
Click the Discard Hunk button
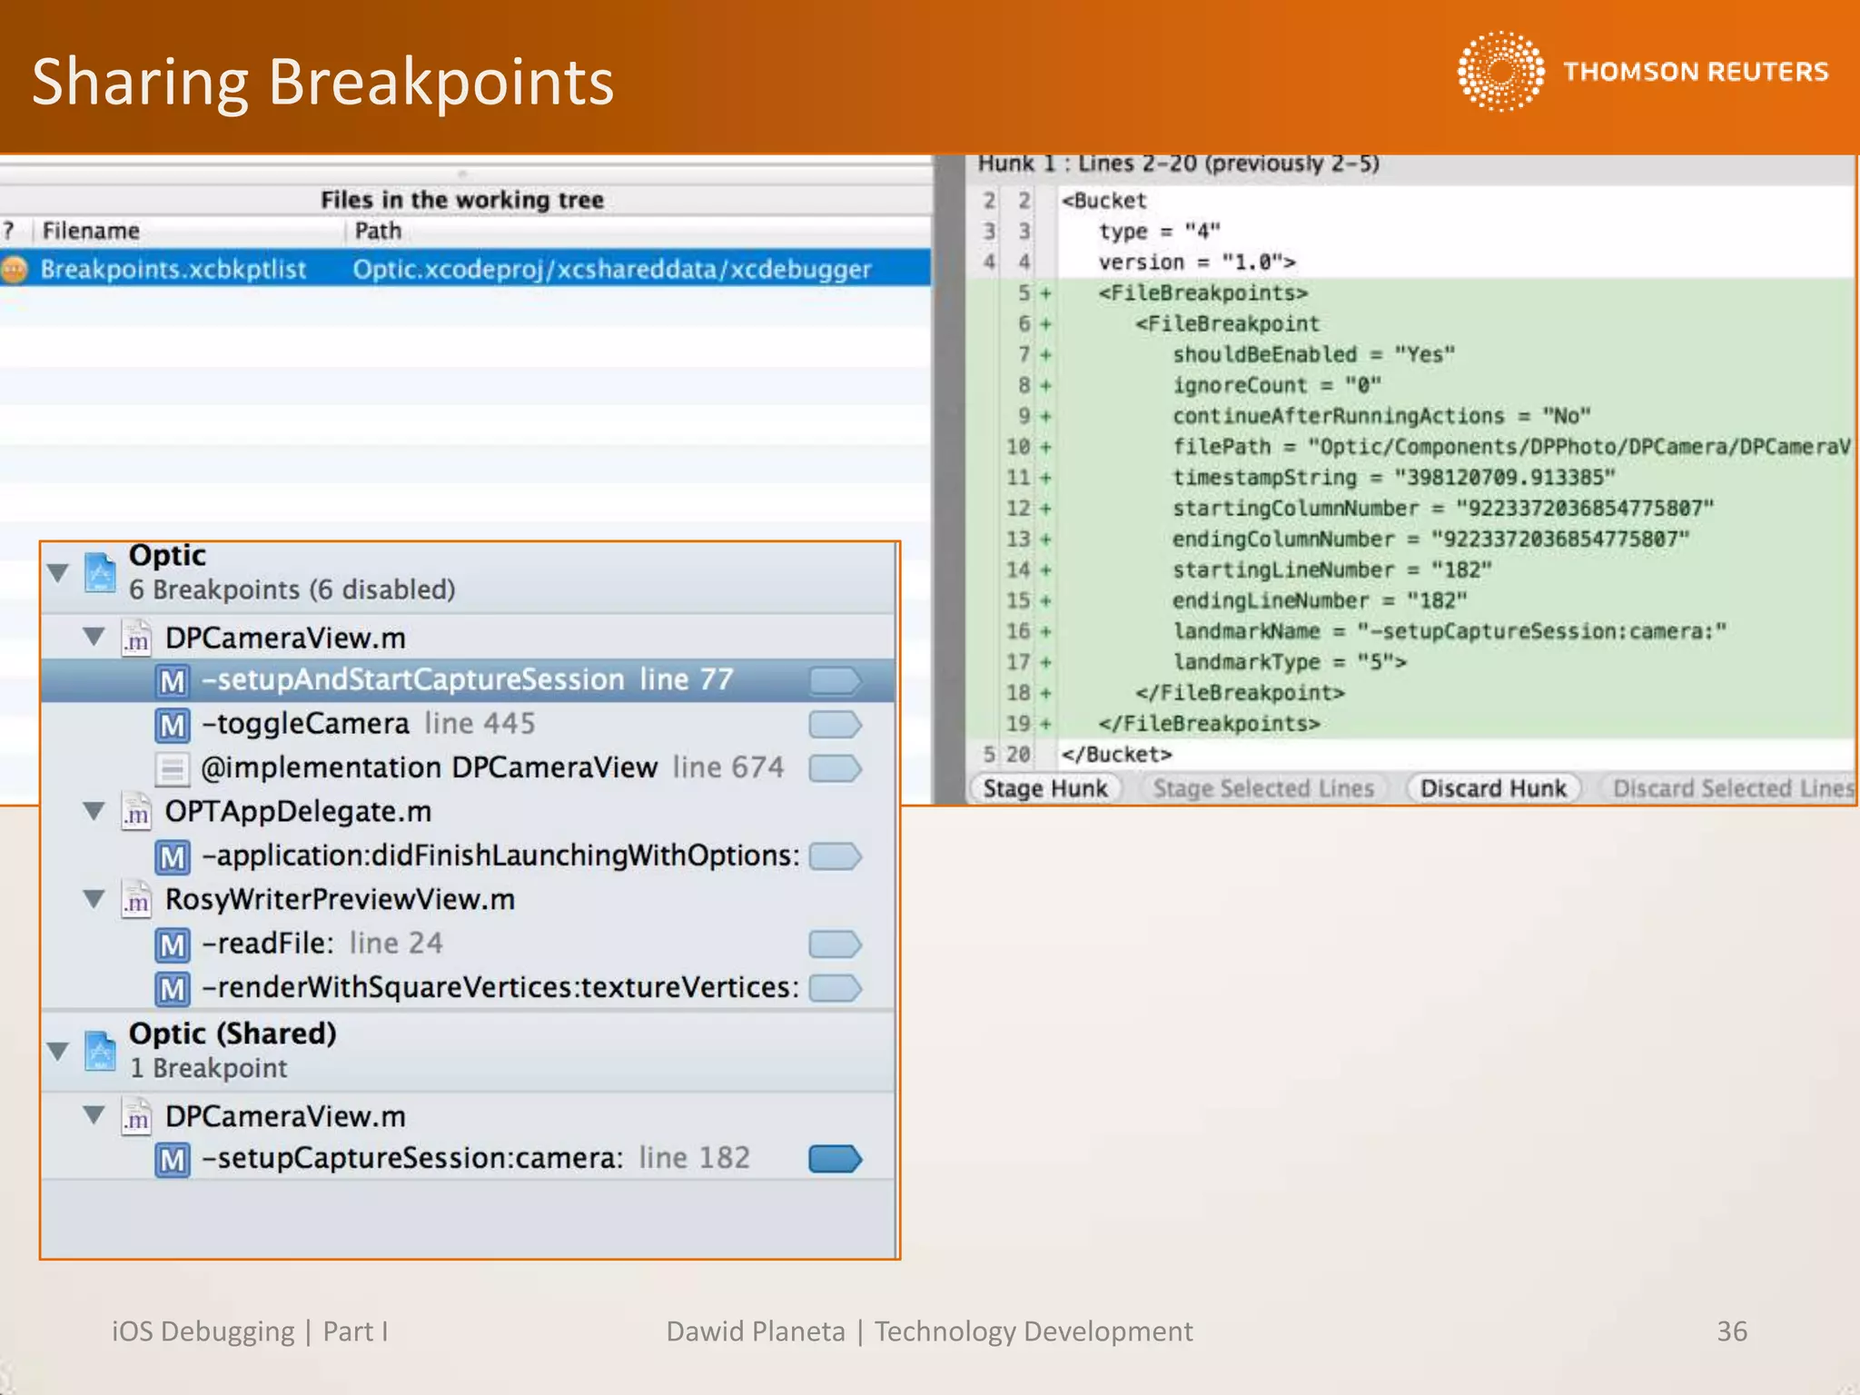(1493, 788)
